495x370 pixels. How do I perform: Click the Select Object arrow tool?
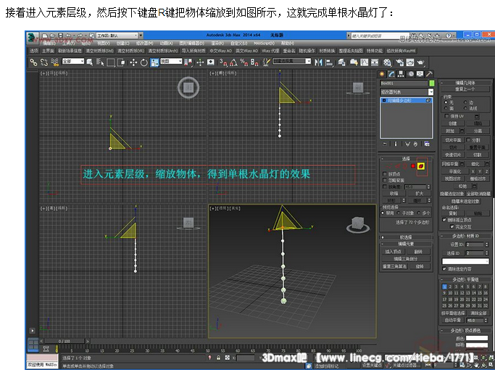(x=90, y=62)
